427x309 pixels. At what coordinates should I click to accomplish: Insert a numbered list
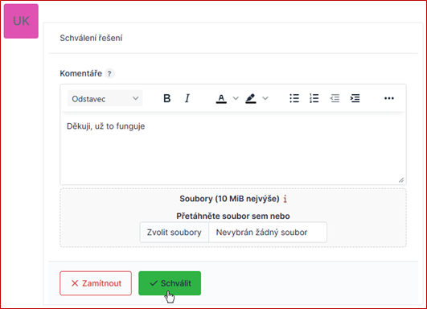314,98
